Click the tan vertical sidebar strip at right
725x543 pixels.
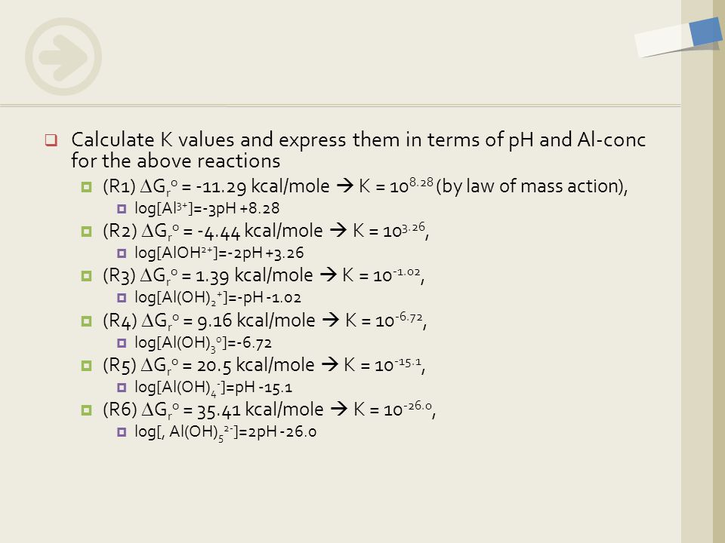tap(697, 296)
